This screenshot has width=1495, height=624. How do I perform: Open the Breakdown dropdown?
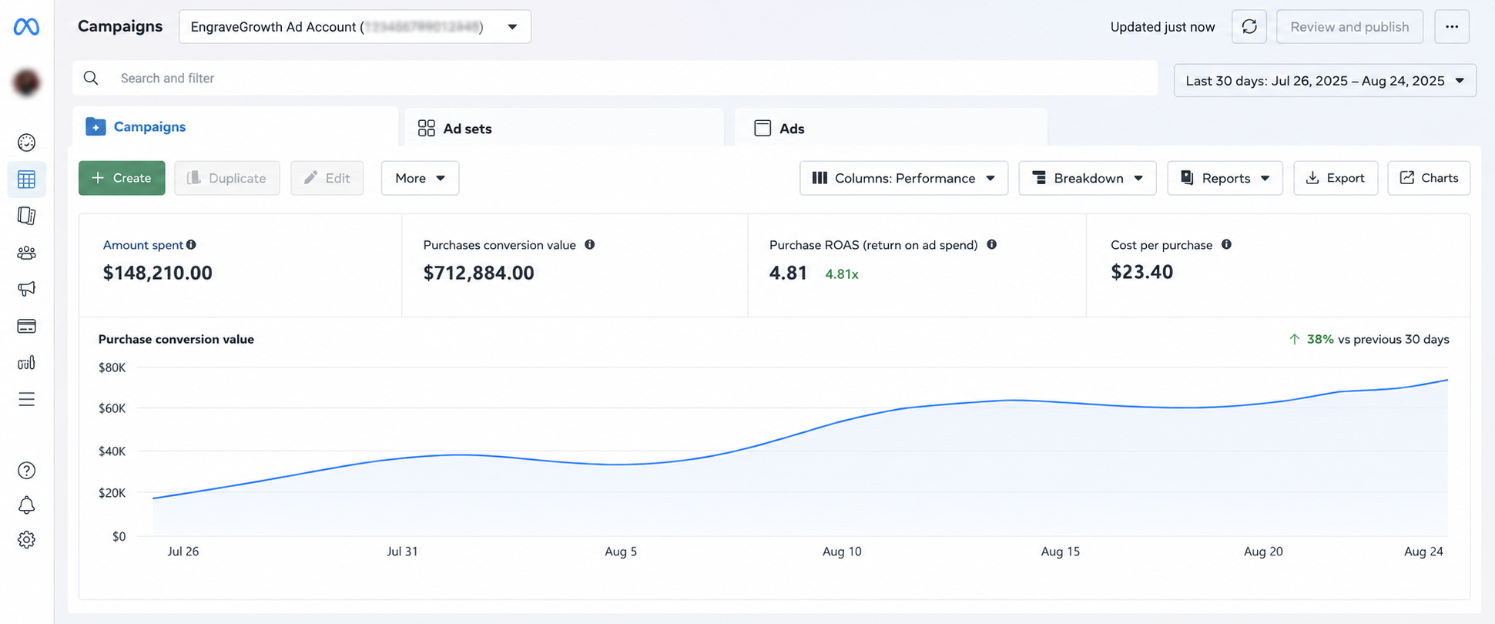click(1088, 178)
